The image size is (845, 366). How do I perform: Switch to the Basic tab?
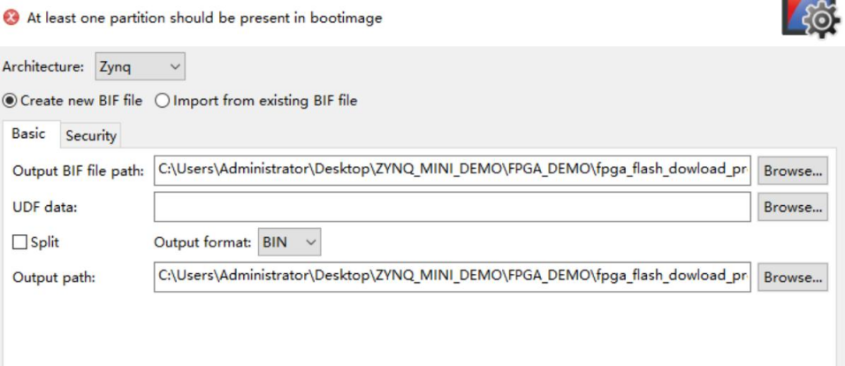click(29, 134)
